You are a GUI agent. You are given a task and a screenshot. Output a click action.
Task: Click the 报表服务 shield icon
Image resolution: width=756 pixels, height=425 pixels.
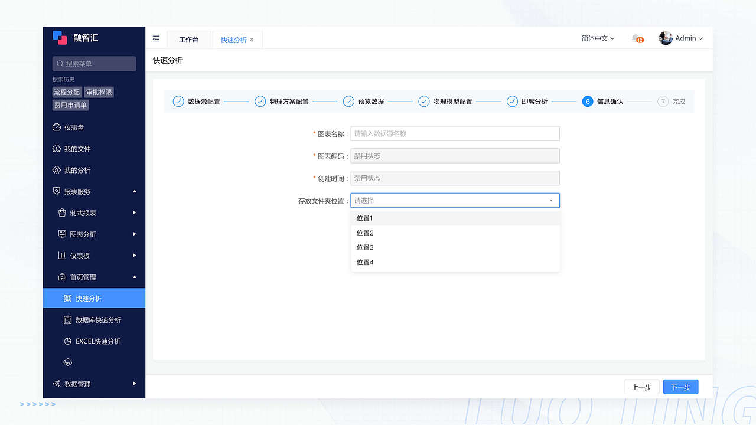pyautogui.click(x=57, y=191)
